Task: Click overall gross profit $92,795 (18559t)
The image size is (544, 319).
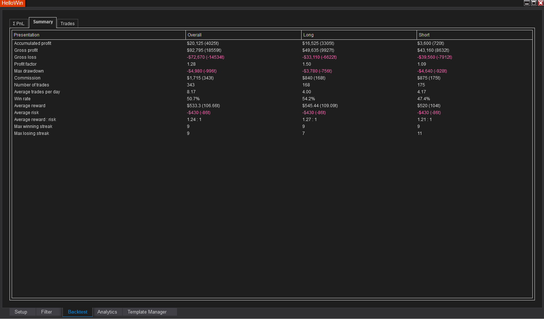Action: [204, 50]
